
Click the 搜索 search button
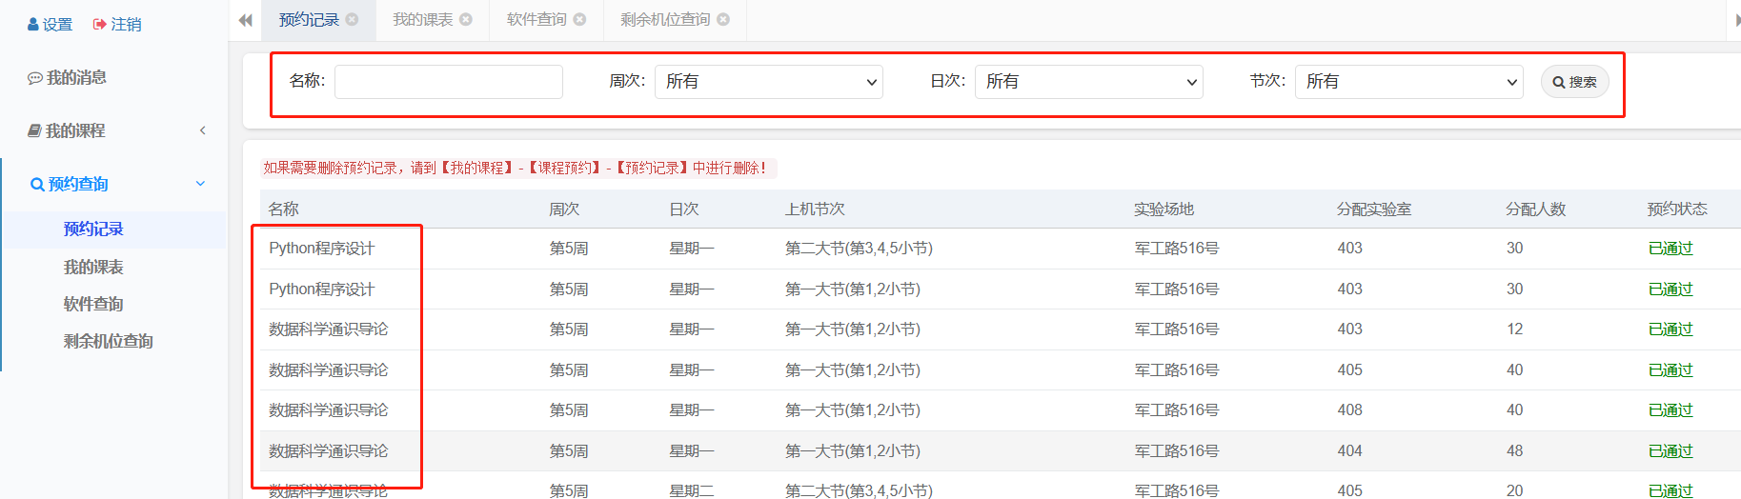click(x=1574, y=82)
